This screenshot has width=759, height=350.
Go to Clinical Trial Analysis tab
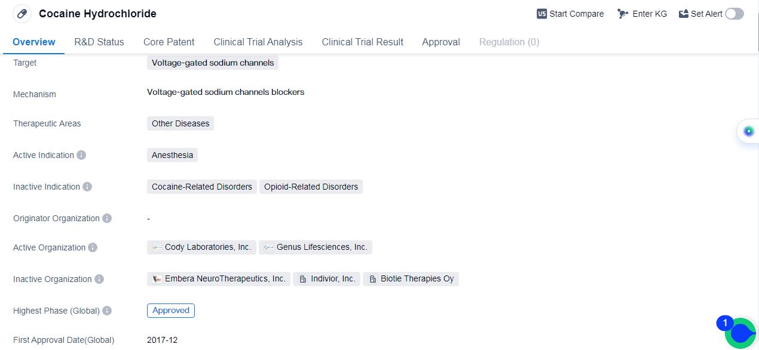pyautogui.click(x=258, y=42)
